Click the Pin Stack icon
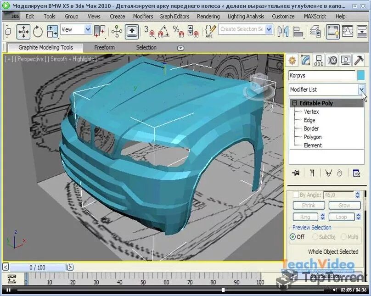Screen dimensions: 371x296 pyautogui.click(x=296, y=173)
